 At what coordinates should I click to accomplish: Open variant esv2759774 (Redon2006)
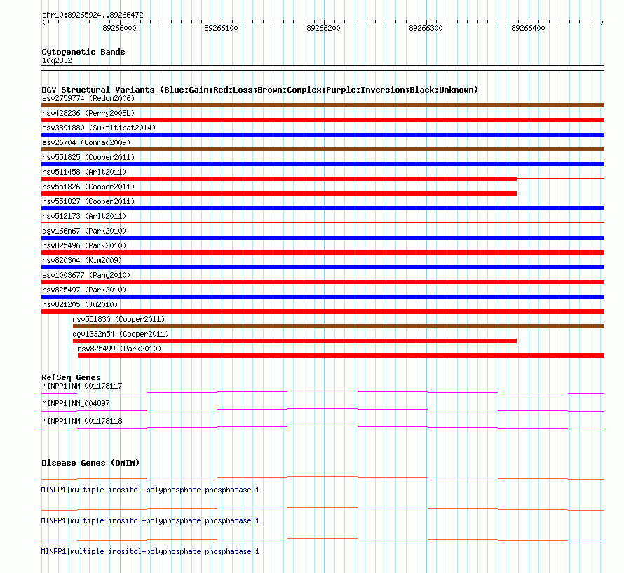point(88,98)
